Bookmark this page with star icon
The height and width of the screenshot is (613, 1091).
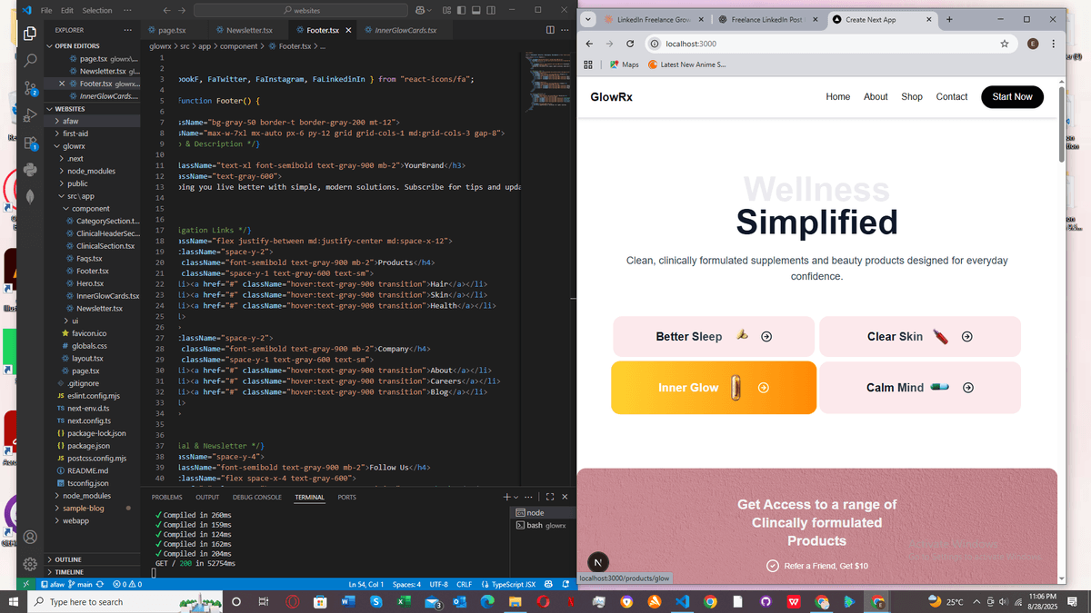click(1004, 44)
